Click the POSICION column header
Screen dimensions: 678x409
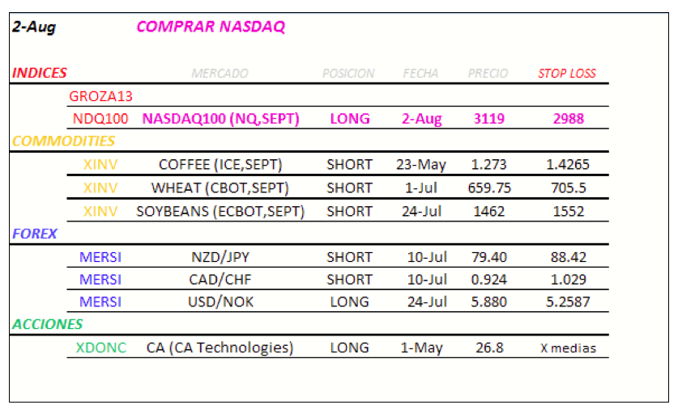pyautogui.click(x=348, y=74)
